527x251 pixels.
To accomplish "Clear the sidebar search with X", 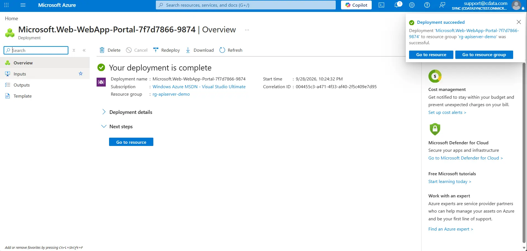I will 74,50.
